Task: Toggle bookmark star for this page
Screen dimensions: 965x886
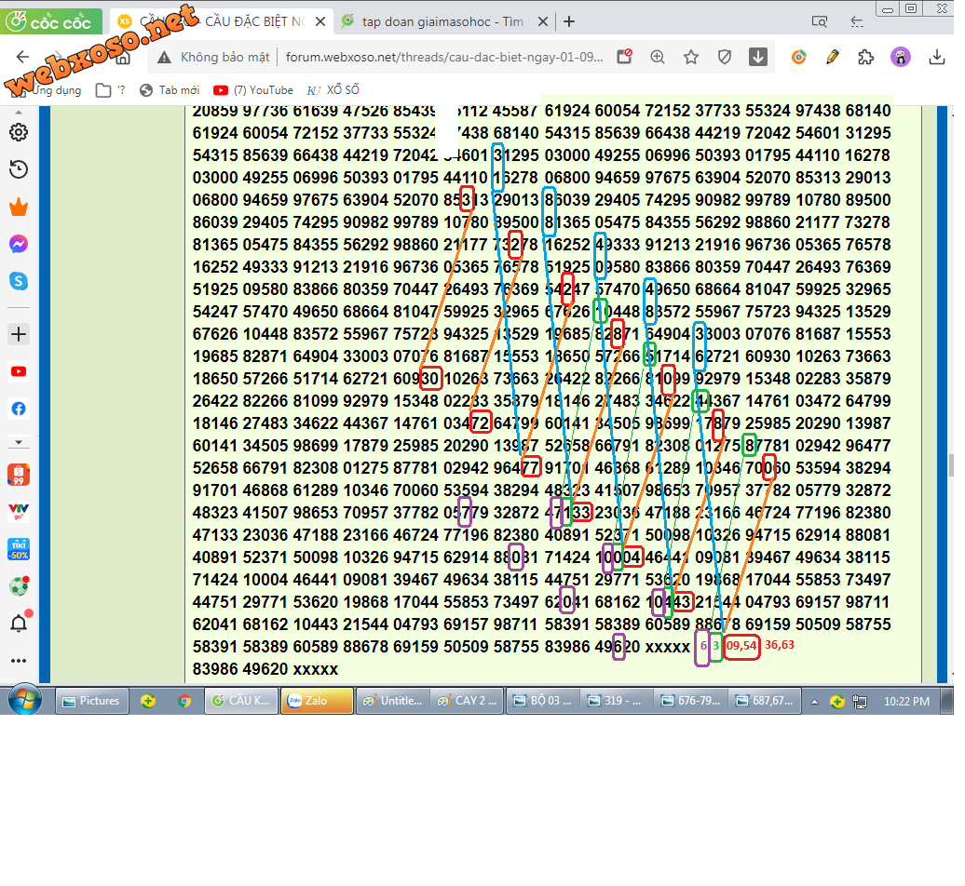Action: [691, 57]
